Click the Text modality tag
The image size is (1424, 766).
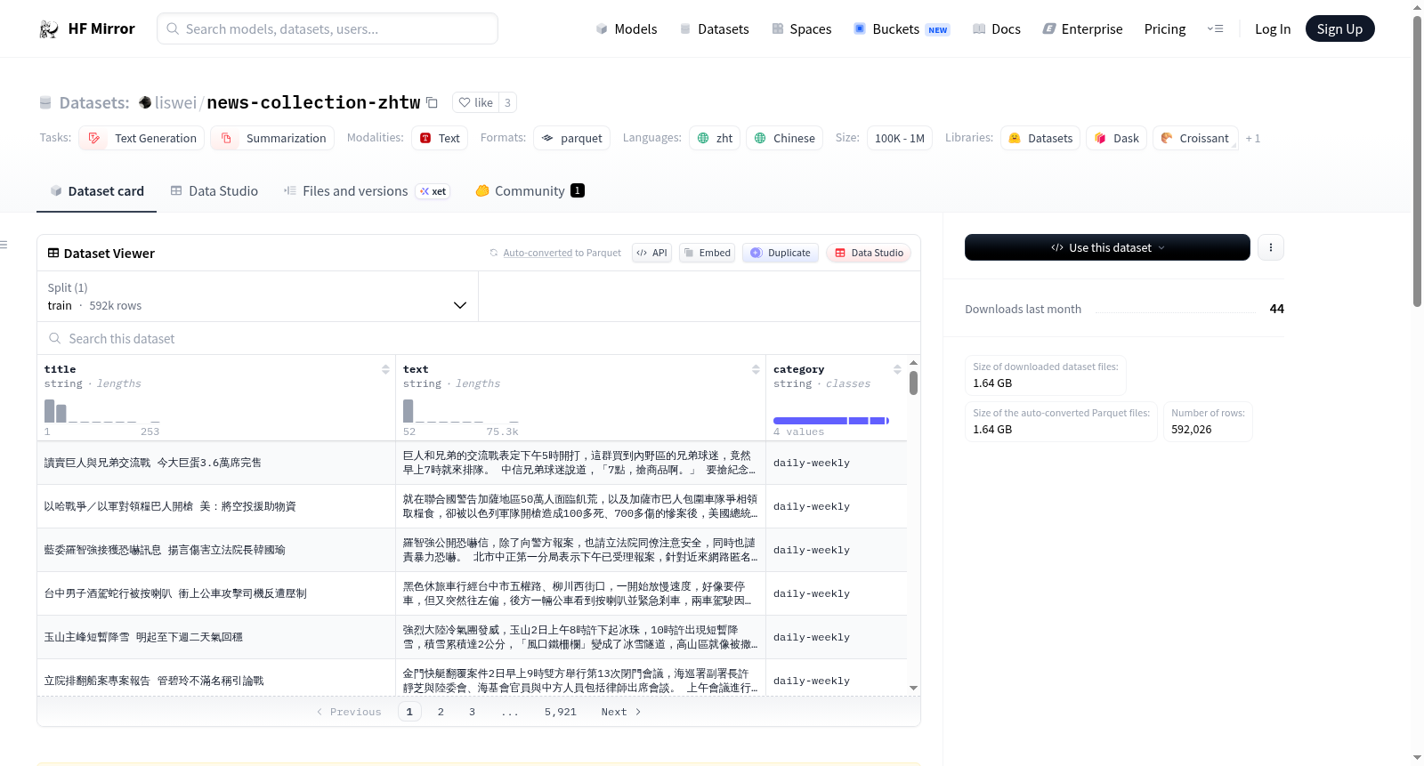pyautogui.click(x=440, y=138)
